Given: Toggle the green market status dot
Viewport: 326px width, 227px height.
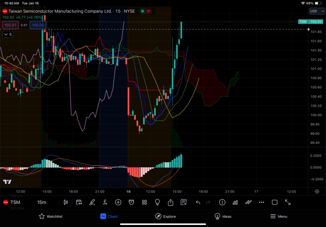Looking at the screenshot, I should coord(142,11).
